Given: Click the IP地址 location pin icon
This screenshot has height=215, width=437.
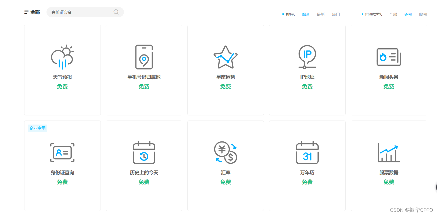Looking at the screenshot, I should pos(307,57).
